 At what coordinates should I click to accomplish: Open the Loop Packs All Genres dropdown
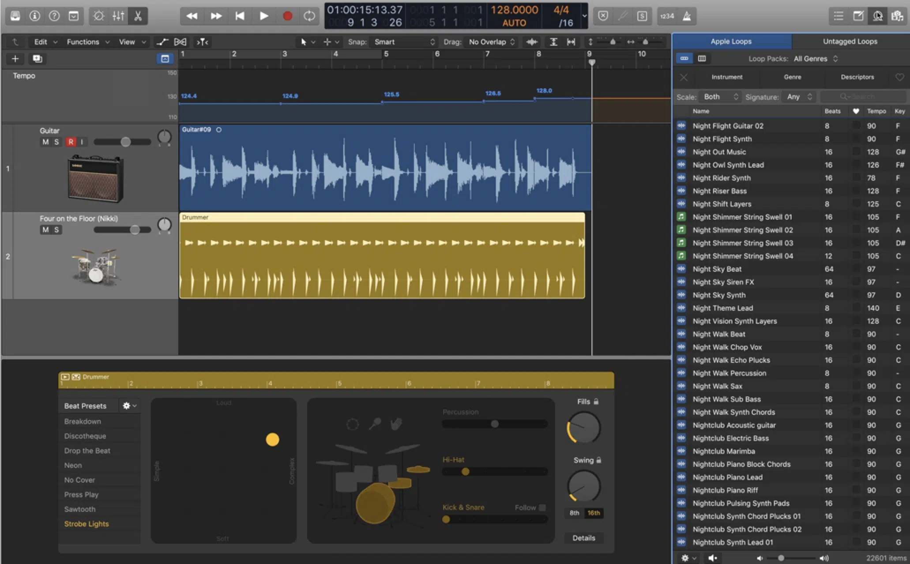point(815,59)
